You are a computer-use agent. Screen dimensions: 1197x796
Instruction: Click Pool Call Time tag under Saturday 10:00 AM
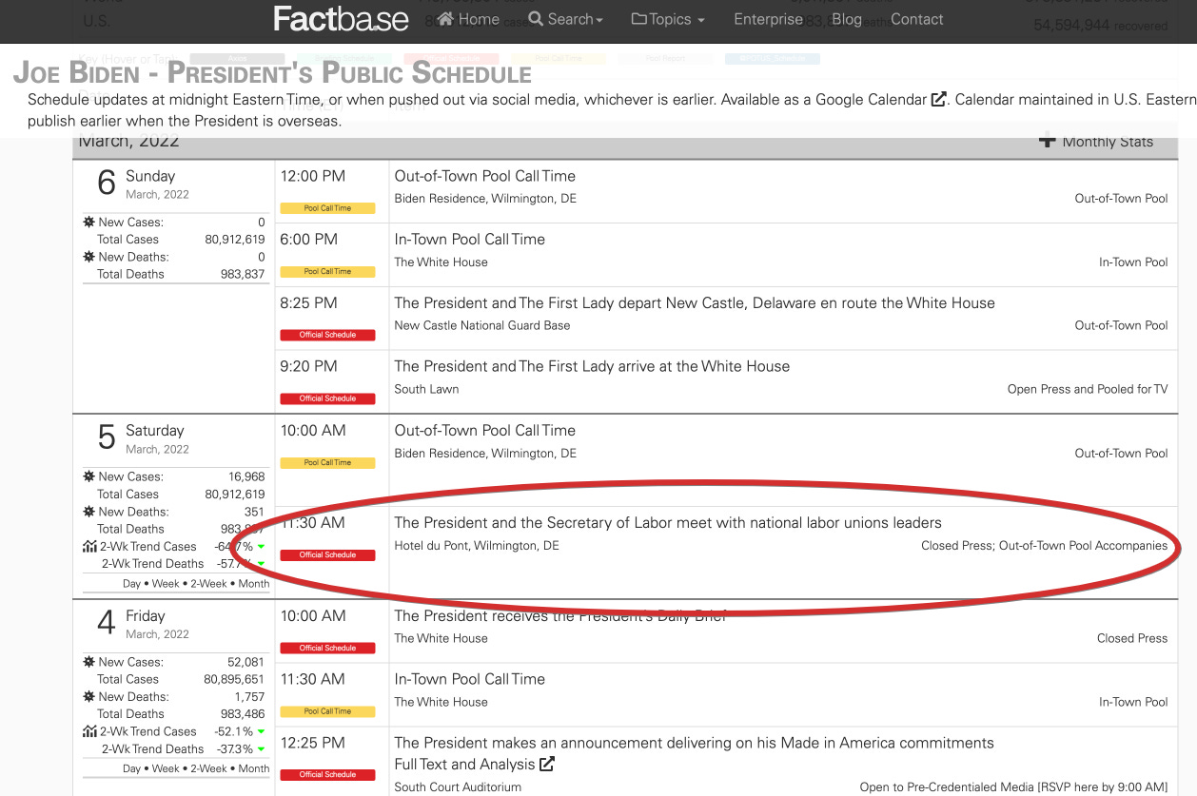click(x=327, y=462)
